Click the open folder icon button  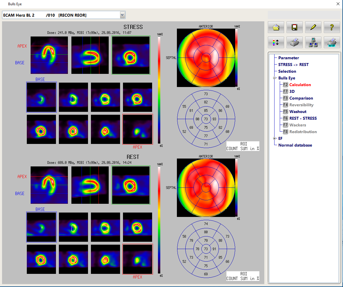pos(276,27)
